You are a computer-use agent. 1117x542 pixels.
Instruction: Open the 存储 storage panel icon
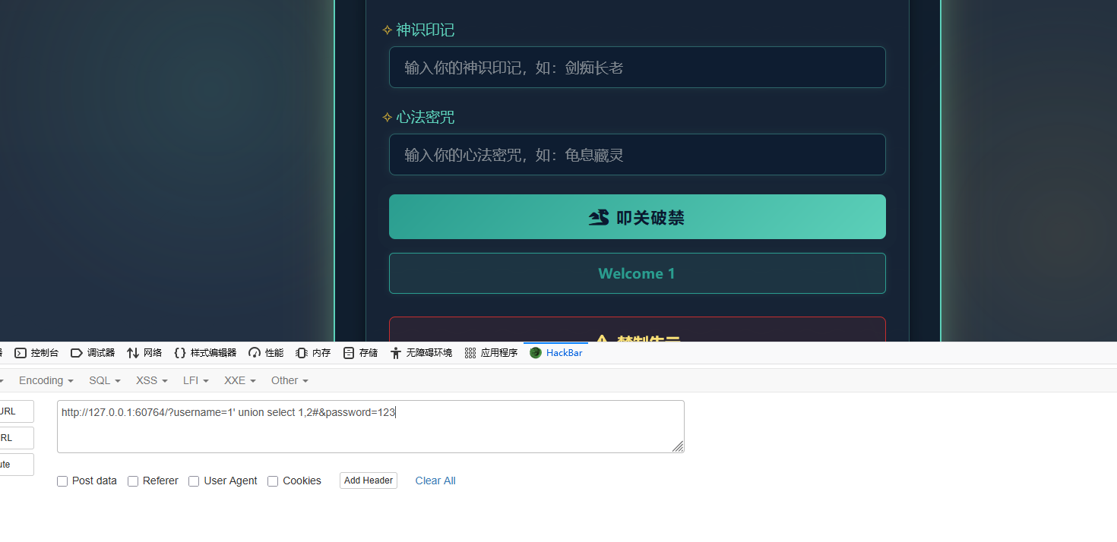(x=349, y=353)
